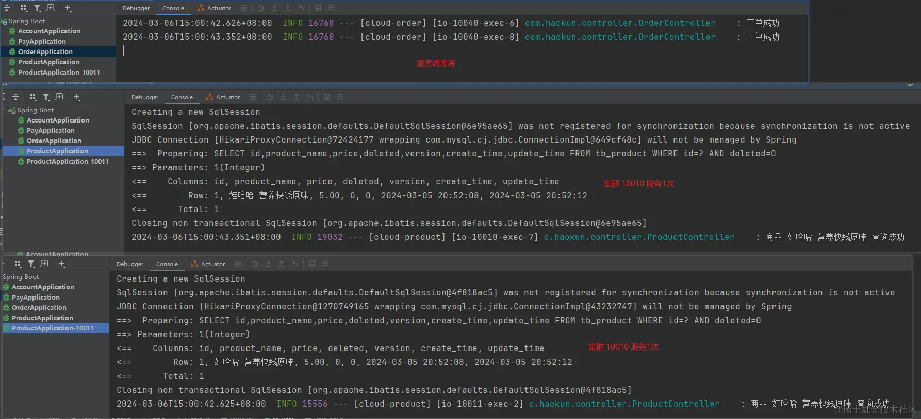Select Console tab in top panel

pyautogui.click(x=173, y=8)
